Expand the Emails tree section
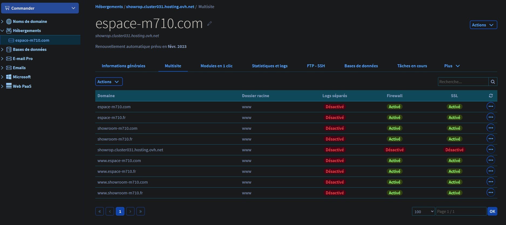 coord(2,68)
